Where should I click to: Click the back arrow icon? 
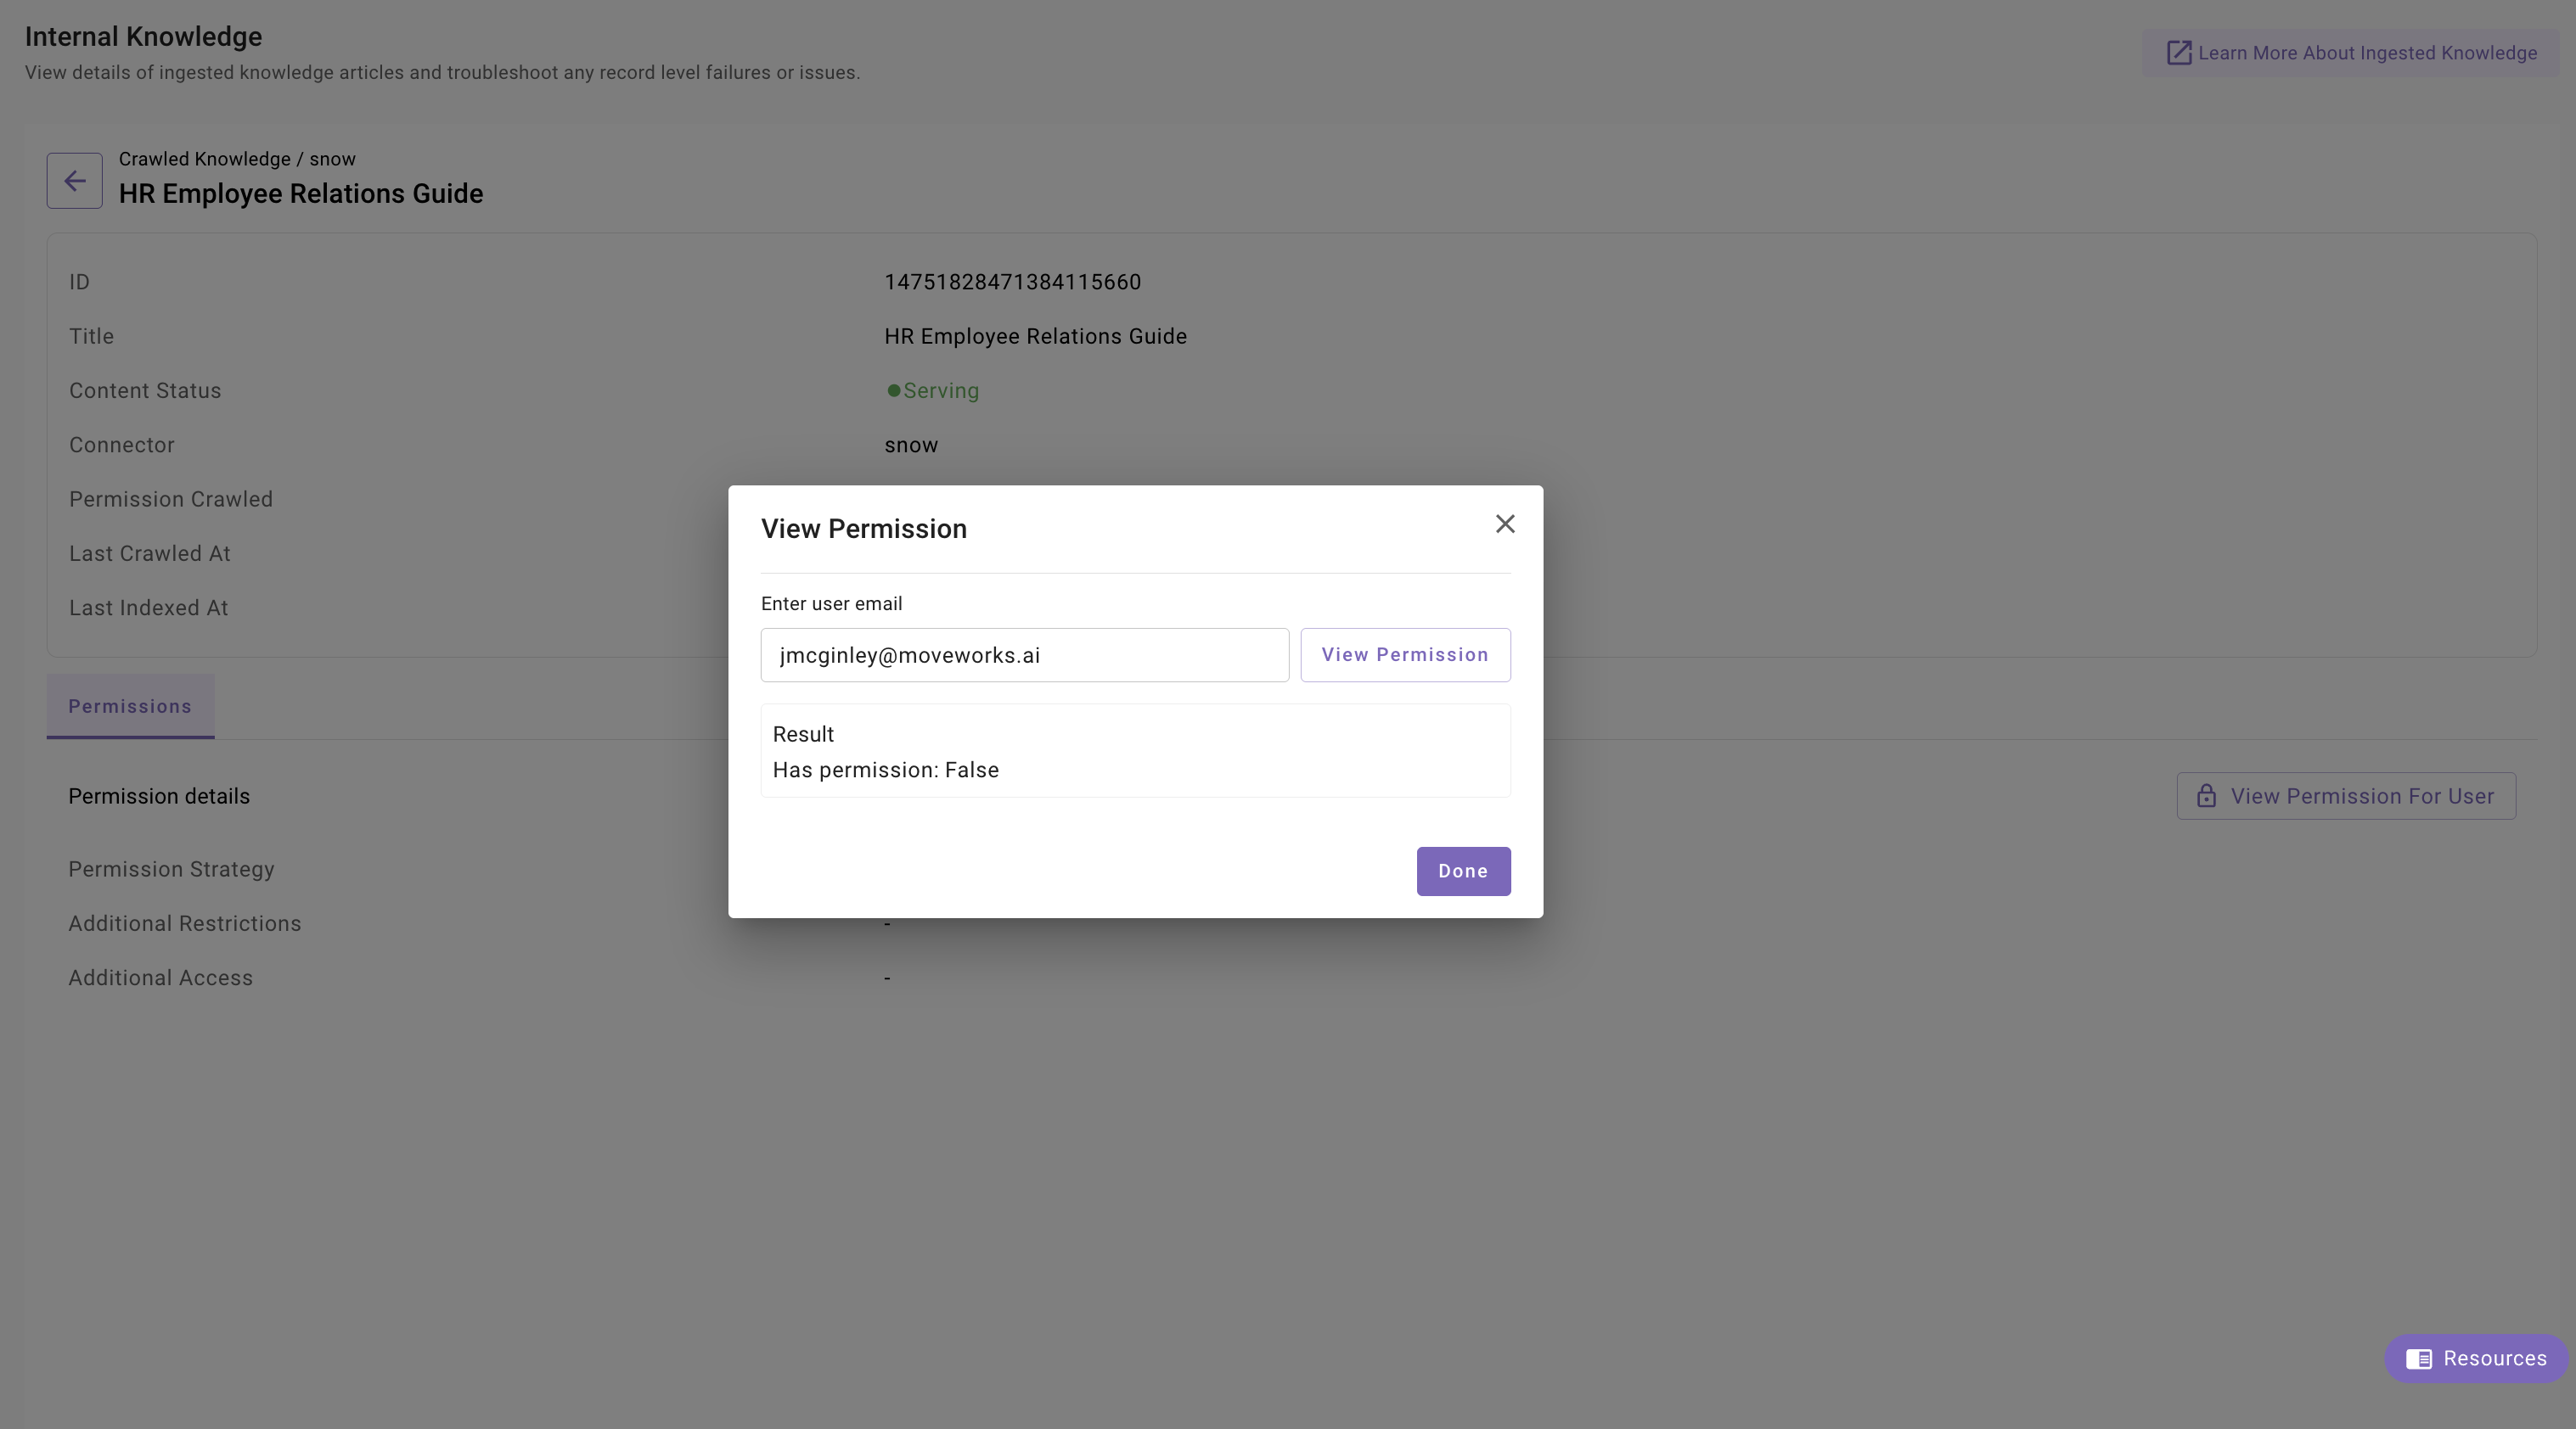74,181
